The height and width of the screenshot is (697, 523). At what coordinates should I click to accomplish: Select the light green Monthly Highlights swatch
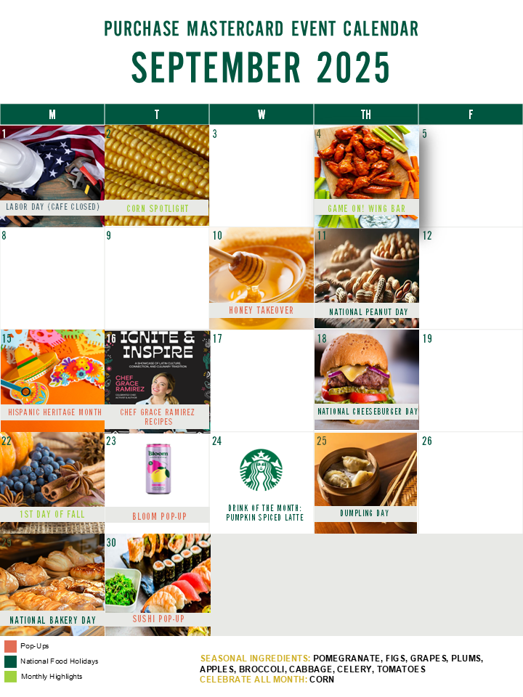pos(10,677)
